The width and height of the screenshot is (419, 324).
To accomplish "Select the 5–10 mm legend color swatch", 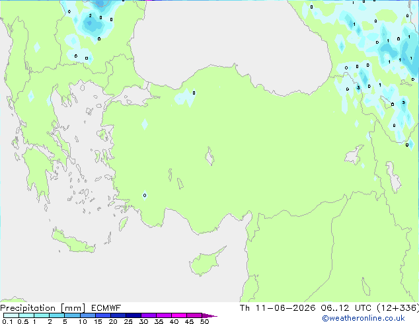I will pyautogui.click(x=72, y=315).
